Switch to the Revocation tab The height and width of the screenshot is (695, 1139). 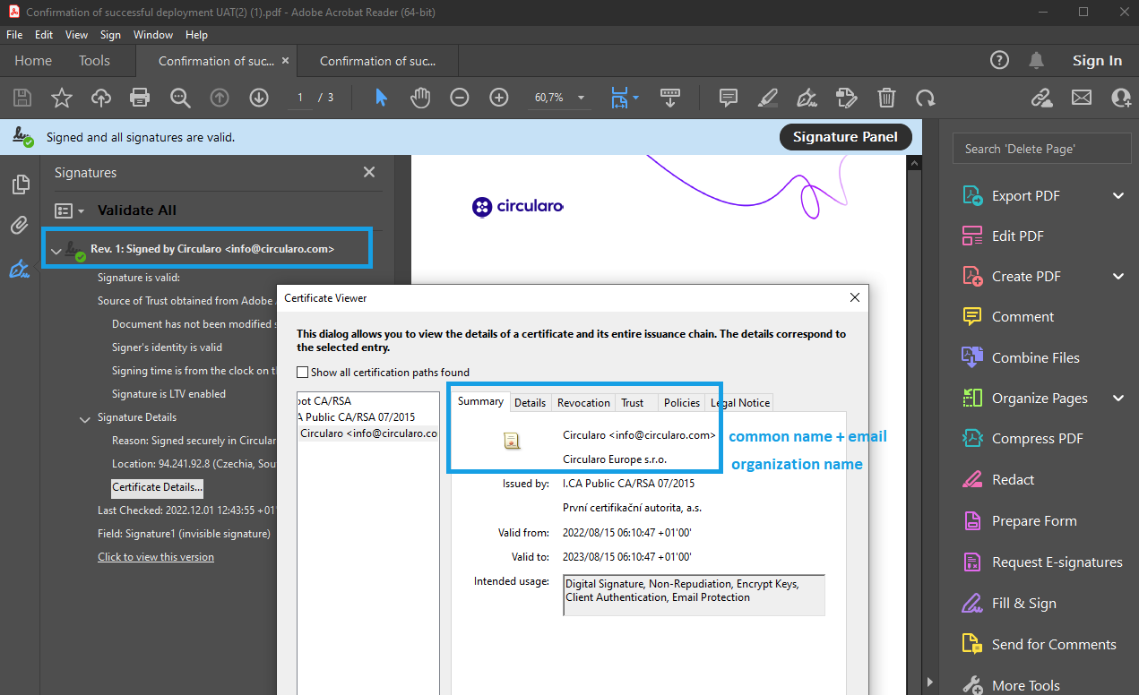583,402
